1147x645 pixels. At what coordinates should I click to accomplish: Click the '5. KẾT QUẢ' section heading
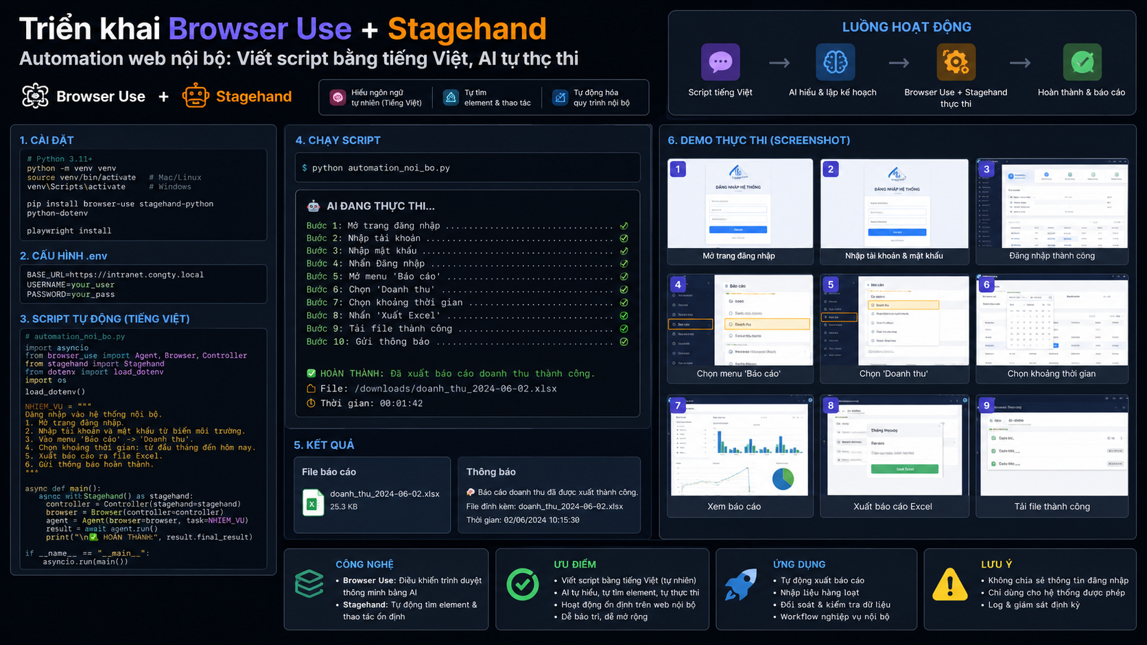click(324, 445)
